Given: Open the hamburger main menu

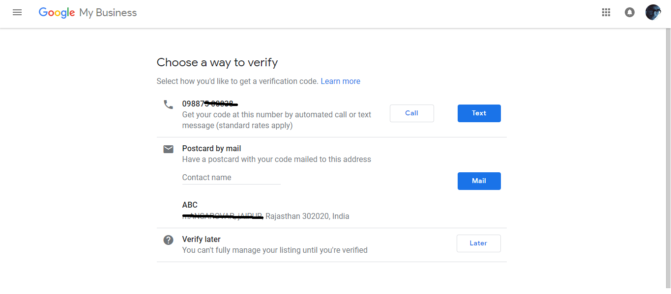Looking at the screenshot, I should point(17,13).
